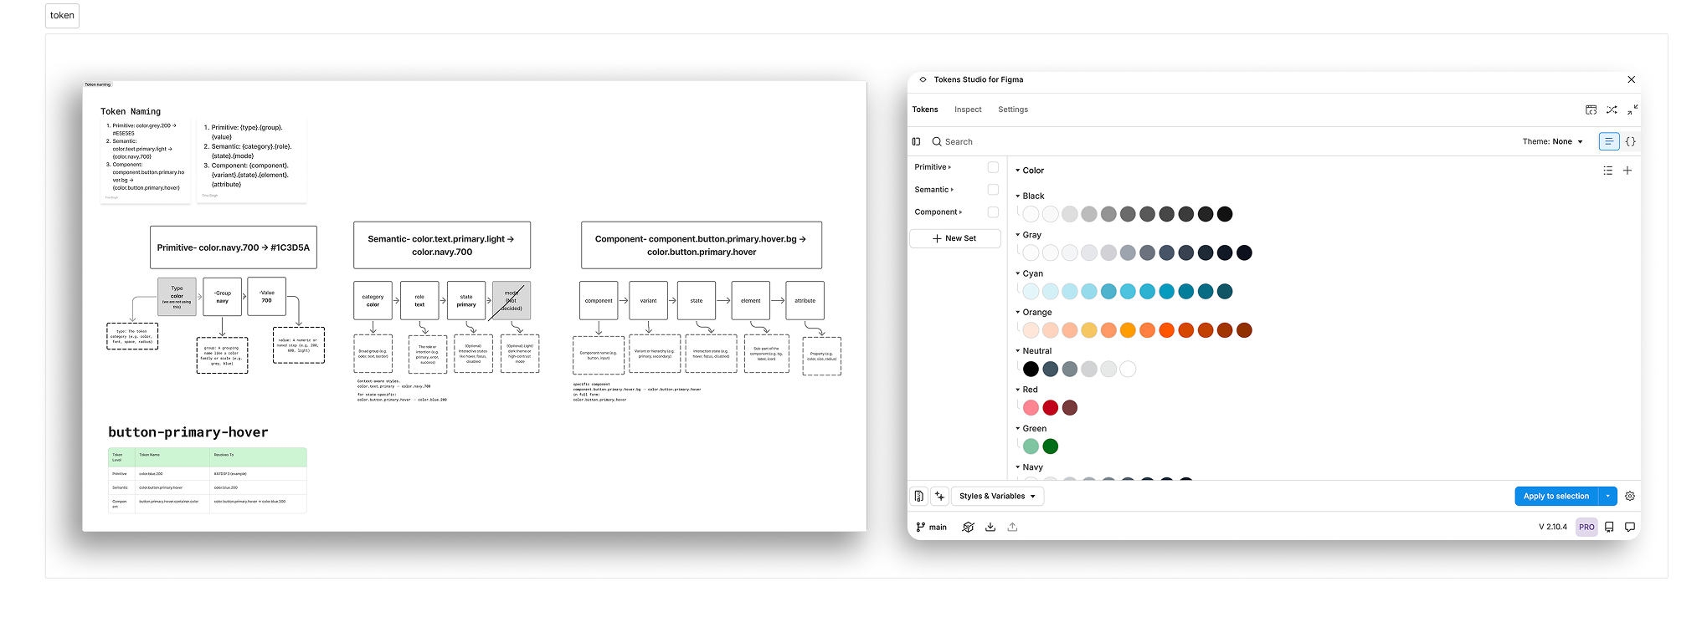Viewport: 1702px width, 617px height.
Task: Click the Primitive color.navy.700 diagram box
Action: click(234, 247)
